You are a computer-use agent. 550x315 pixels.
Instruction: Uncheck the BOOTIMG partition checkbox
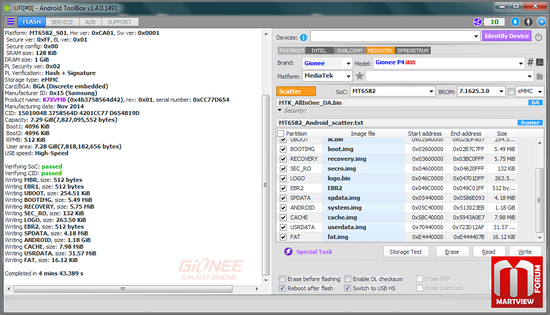coord(283,149)
